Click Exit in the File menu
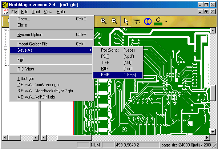The width and height of the screenshot is (218, 149). point(52,60)
